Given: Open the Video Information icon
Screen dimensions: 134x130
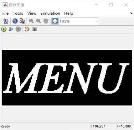Looking at the screenshot, I should (15, 21).
